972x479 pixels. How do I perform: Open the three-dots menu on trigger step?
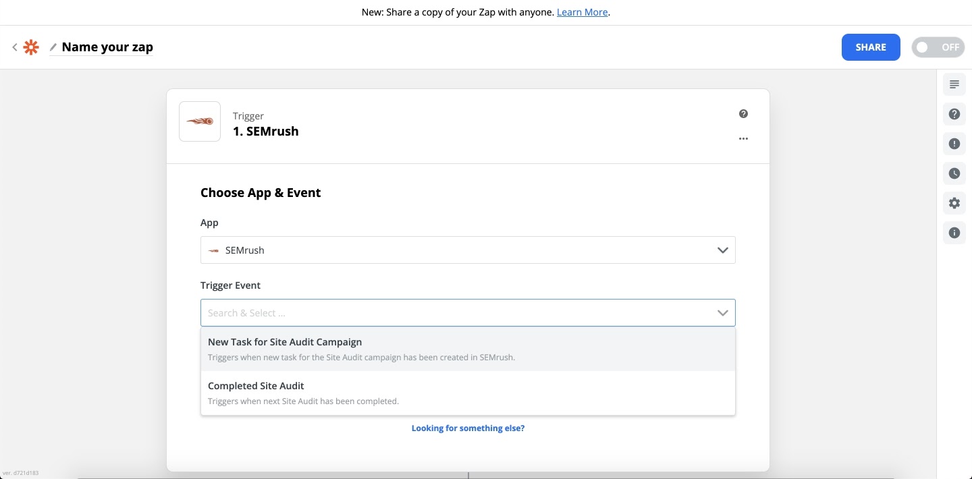coord(743,138)
